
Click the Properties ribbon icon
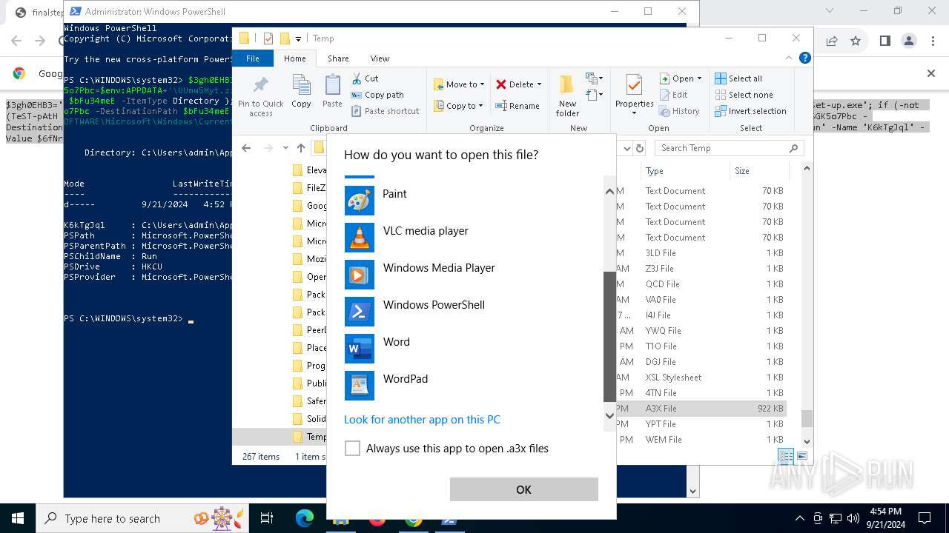tap(634, 86)
